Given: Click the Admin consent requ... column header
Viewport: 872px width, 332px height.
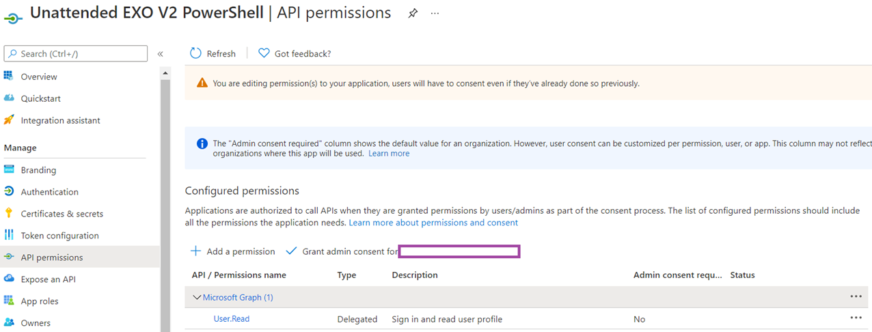Looking at the screenshot, I should [677, 275].
